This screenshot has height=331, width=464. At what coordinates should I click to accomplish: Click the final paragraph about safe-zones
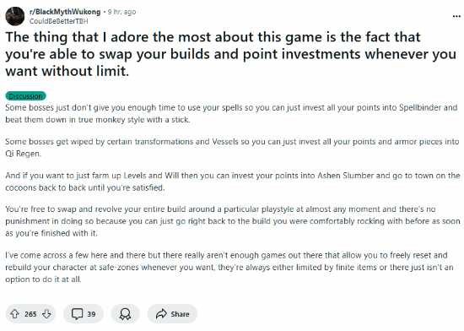pos(229,268)
